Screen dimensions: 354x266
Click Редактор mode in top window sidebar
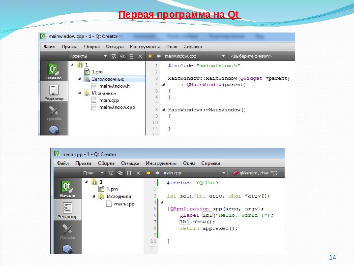(x=54, y=92)
